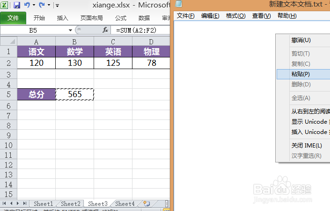
Task: Select row 2 header
Action: coord(8,63)
